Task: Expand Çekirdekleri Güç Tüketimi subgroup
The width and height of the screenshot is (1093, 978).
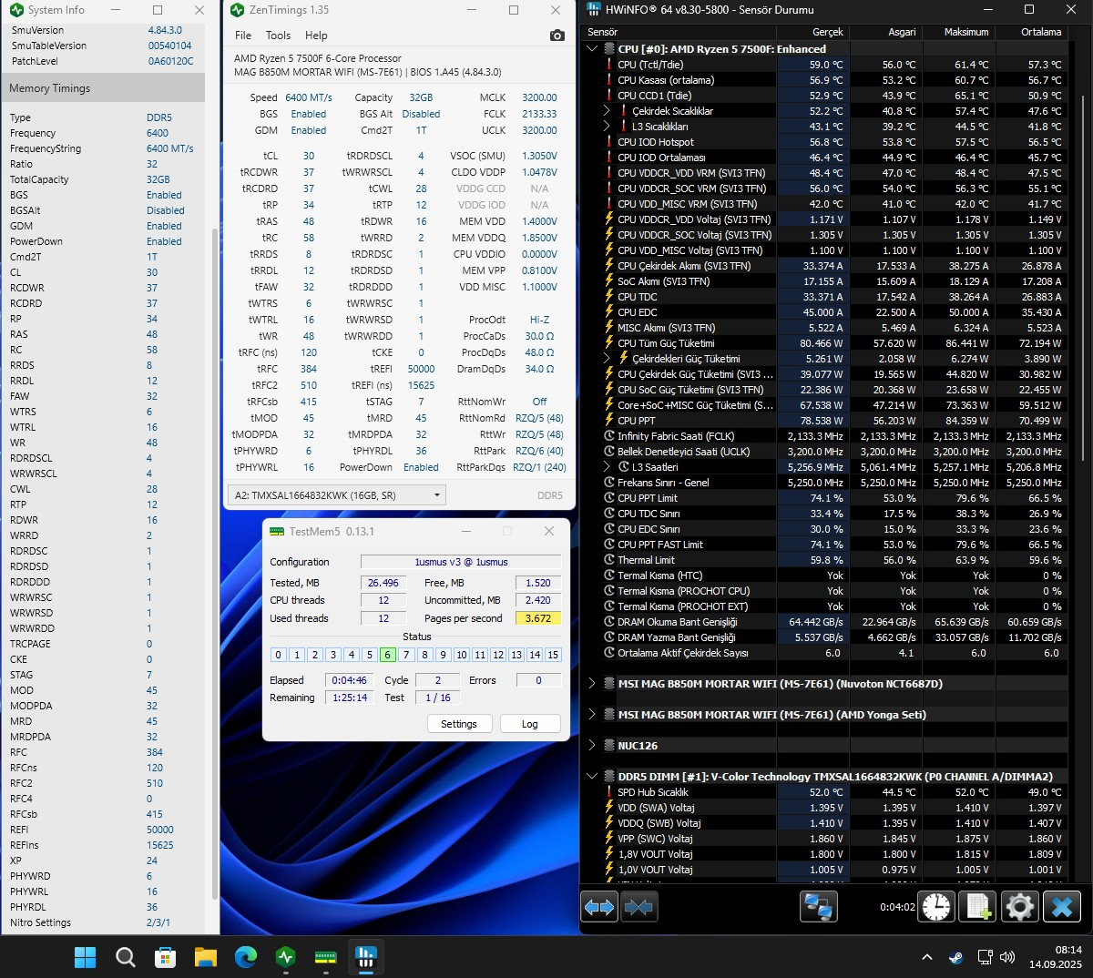Action: 608,359
